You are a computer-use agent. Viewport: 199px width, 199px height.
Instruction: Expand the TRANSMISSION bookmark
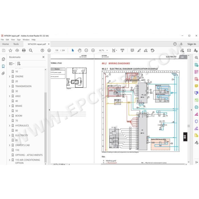(9, 86)
